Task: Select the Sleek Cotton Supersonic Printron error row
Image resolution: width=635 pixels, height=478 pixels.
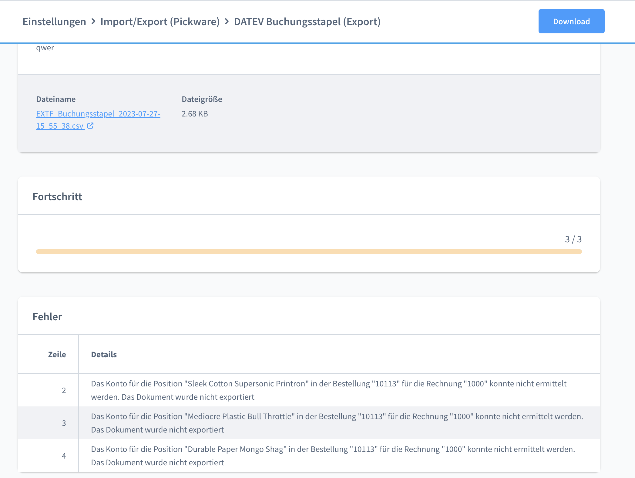Action: click(328, 390)
